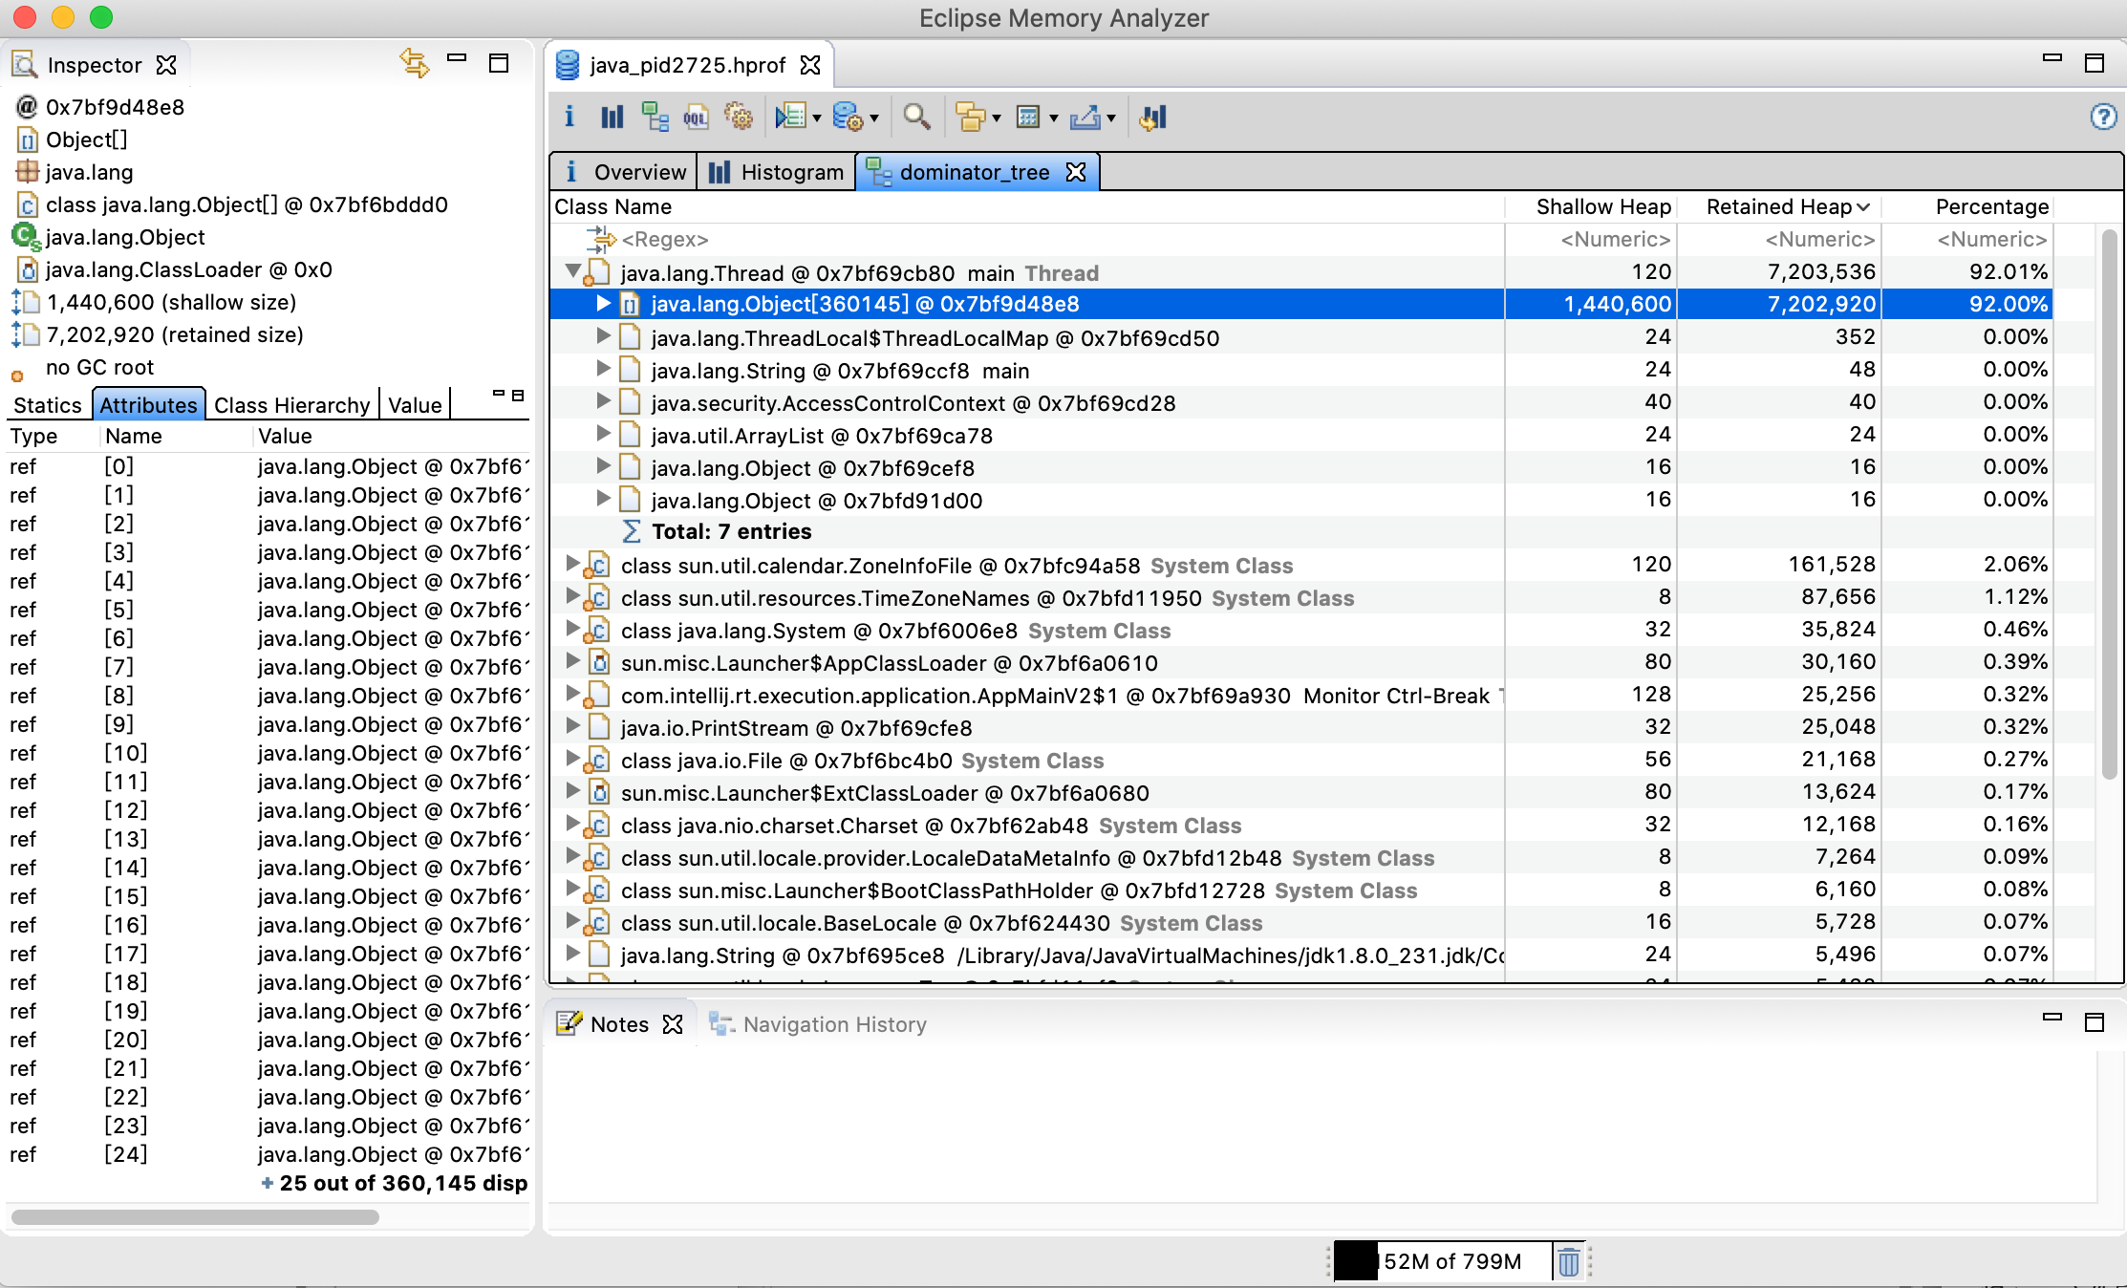Run garbage collector via trash icon

[x=1568, y=1261]
